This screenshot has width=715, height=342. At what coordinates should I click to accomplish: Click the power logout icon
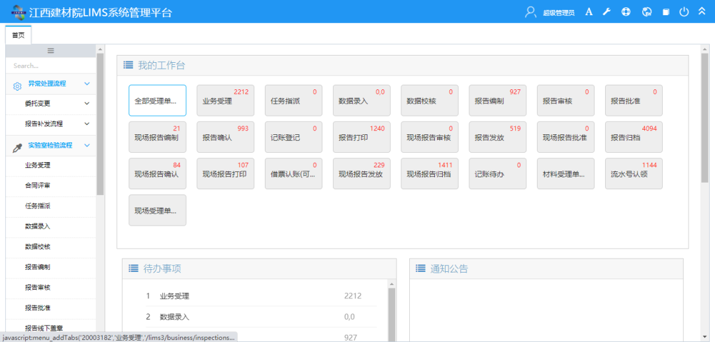click(684, 12)
